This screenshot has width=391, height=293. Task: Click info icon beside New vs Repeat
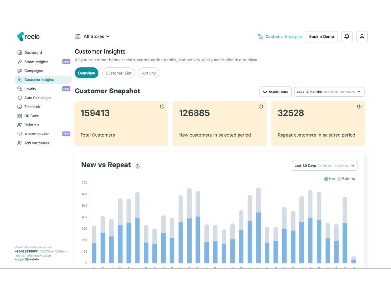(138, 166)
